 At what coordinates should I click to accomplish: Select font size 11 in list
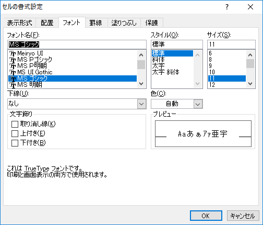[227, 78]
